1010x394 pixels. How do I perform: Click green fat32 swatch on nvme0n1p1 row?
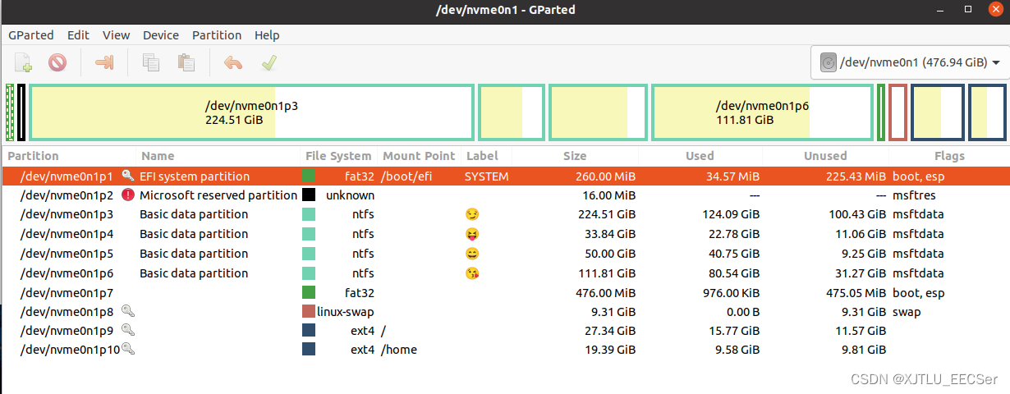point(309,176)
